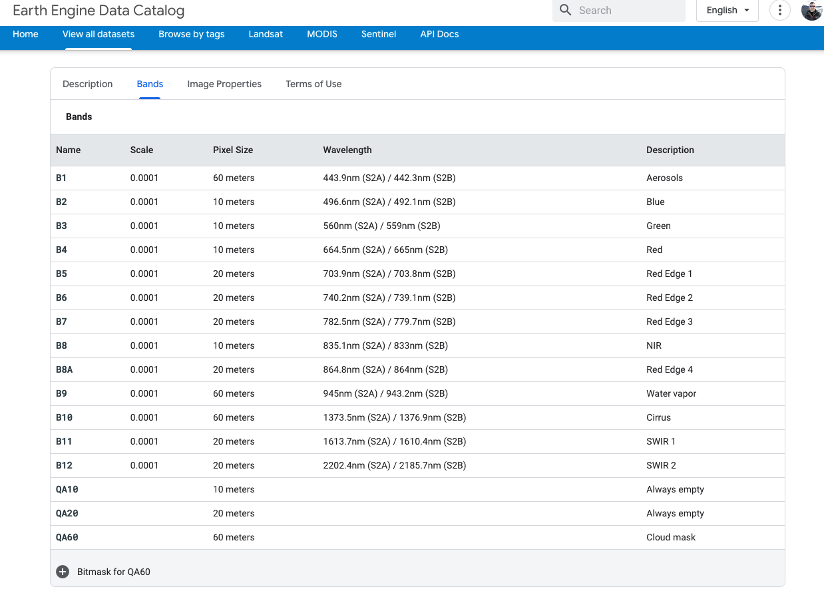
Task: Open the English language dropdown
Action: tap(727, 11)
